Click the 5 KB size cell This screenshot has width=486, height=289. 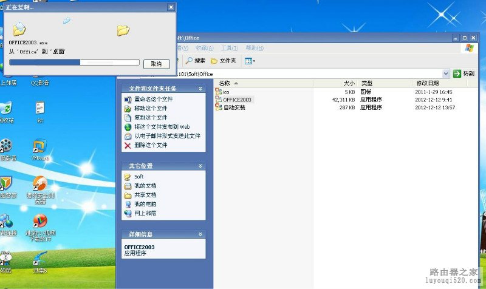click(350, 92)
